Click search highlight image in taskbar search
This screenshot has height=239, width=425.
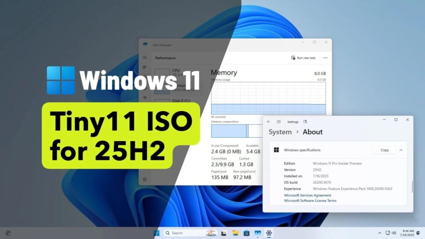[x=211, y=233]
